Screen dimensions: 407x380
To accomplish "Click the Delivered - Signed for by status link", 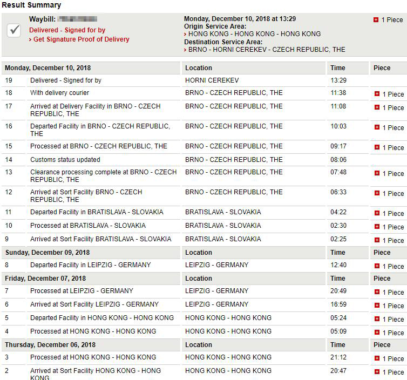I will click(67, 30).
